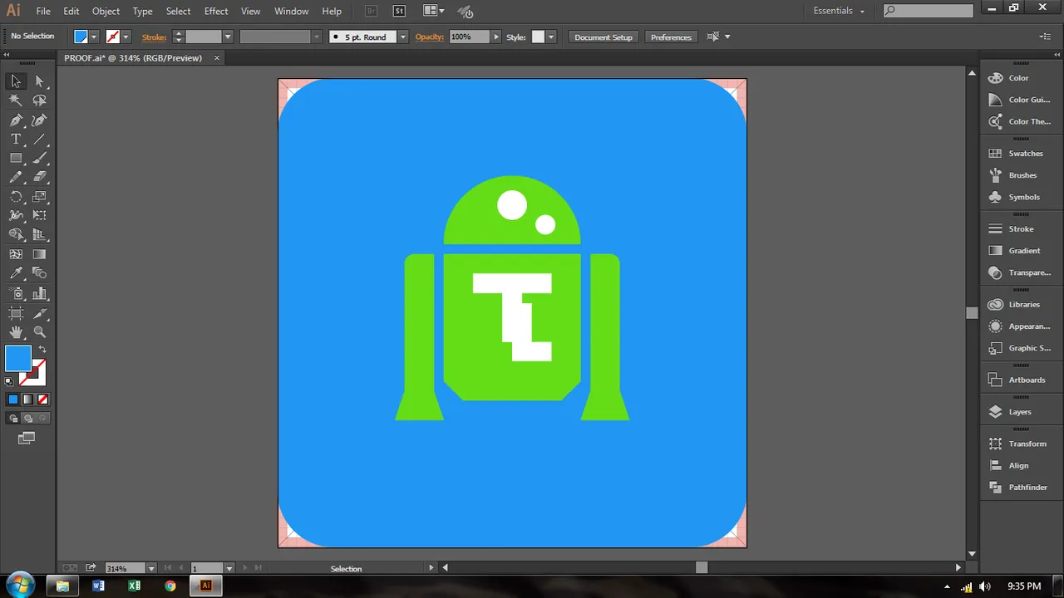This screenshot has height=598, width=1064.
Task: Select the Scale tool
Action: pos(40,197)
